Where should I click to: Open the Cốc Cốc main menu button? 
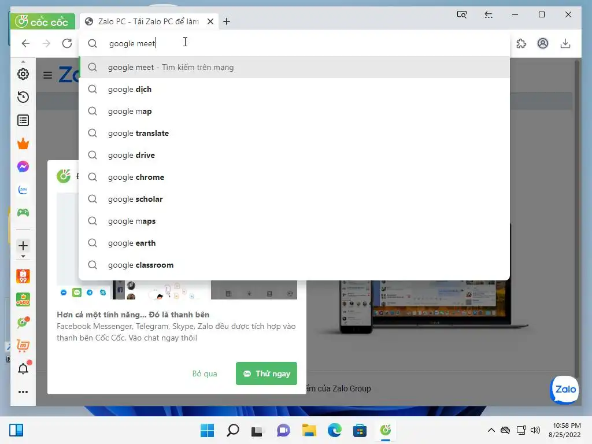pyautogui.click(x=42, y=21)
